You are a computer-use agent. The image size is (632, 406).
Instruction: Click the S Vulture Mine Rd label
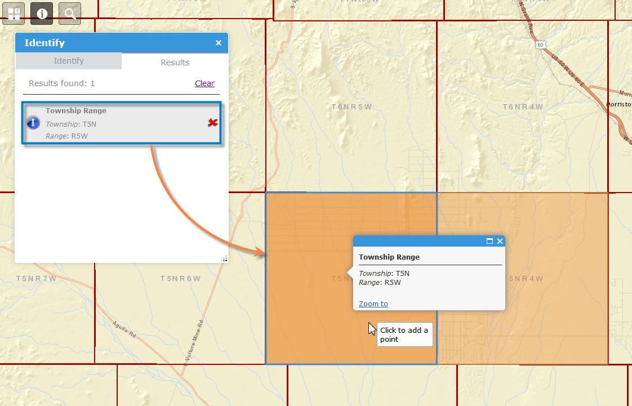click(194, 343)
